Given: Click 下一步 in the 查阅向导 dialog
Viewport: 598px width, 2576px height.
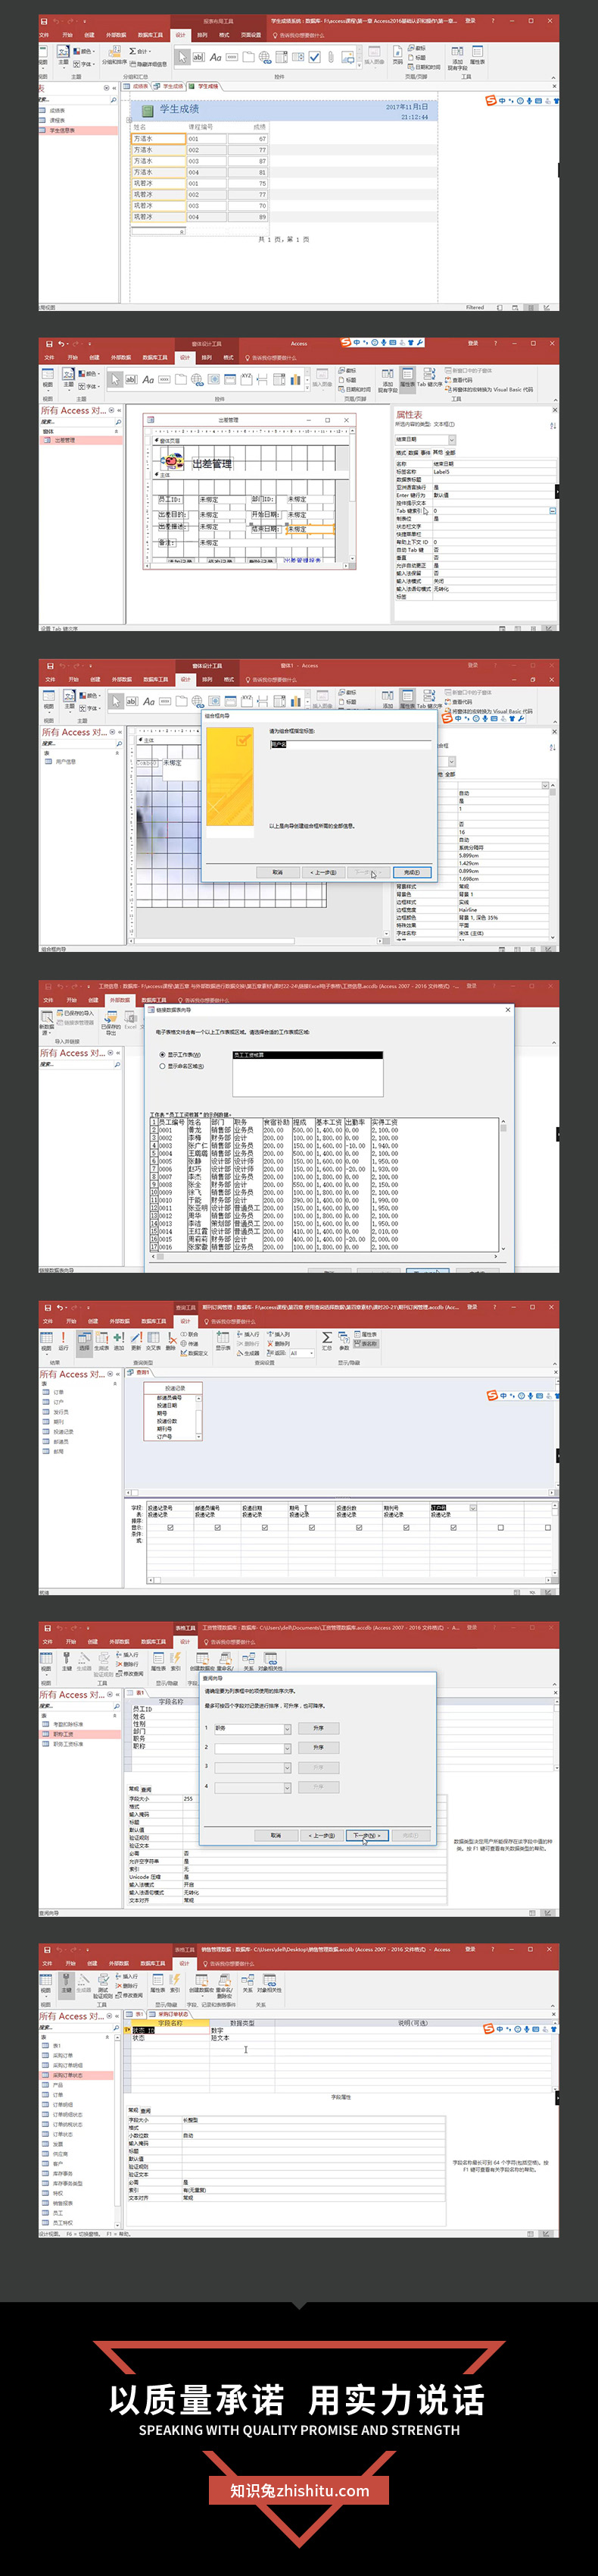Looking at the screenshot, I should click(x=366, y=1835).
